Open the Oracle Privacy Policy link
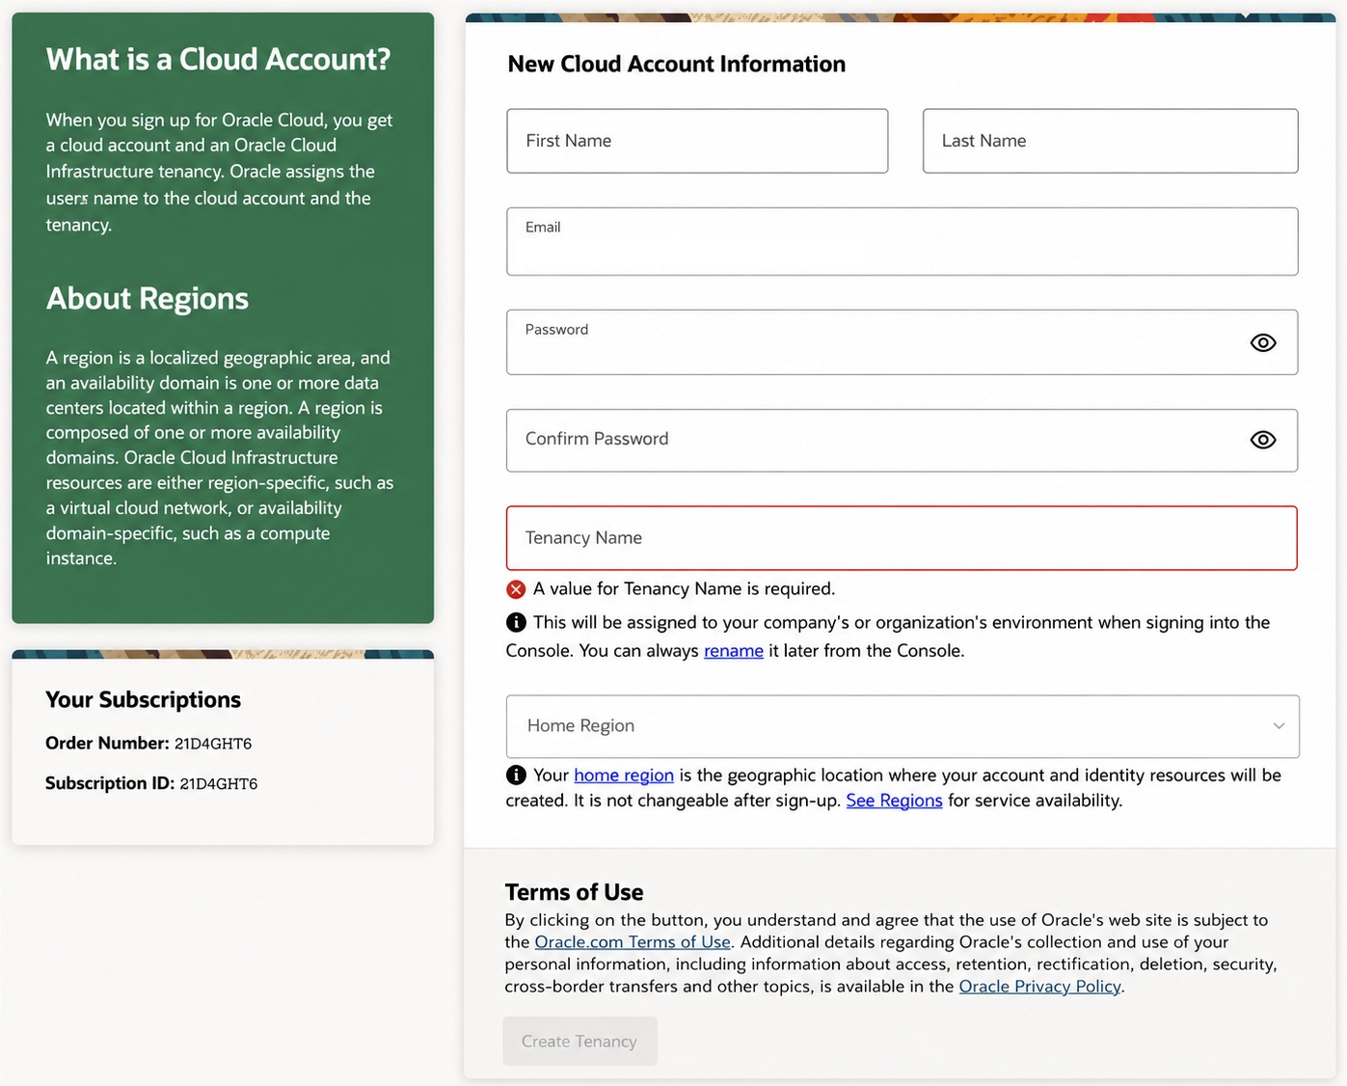 tap(1039, 987)
